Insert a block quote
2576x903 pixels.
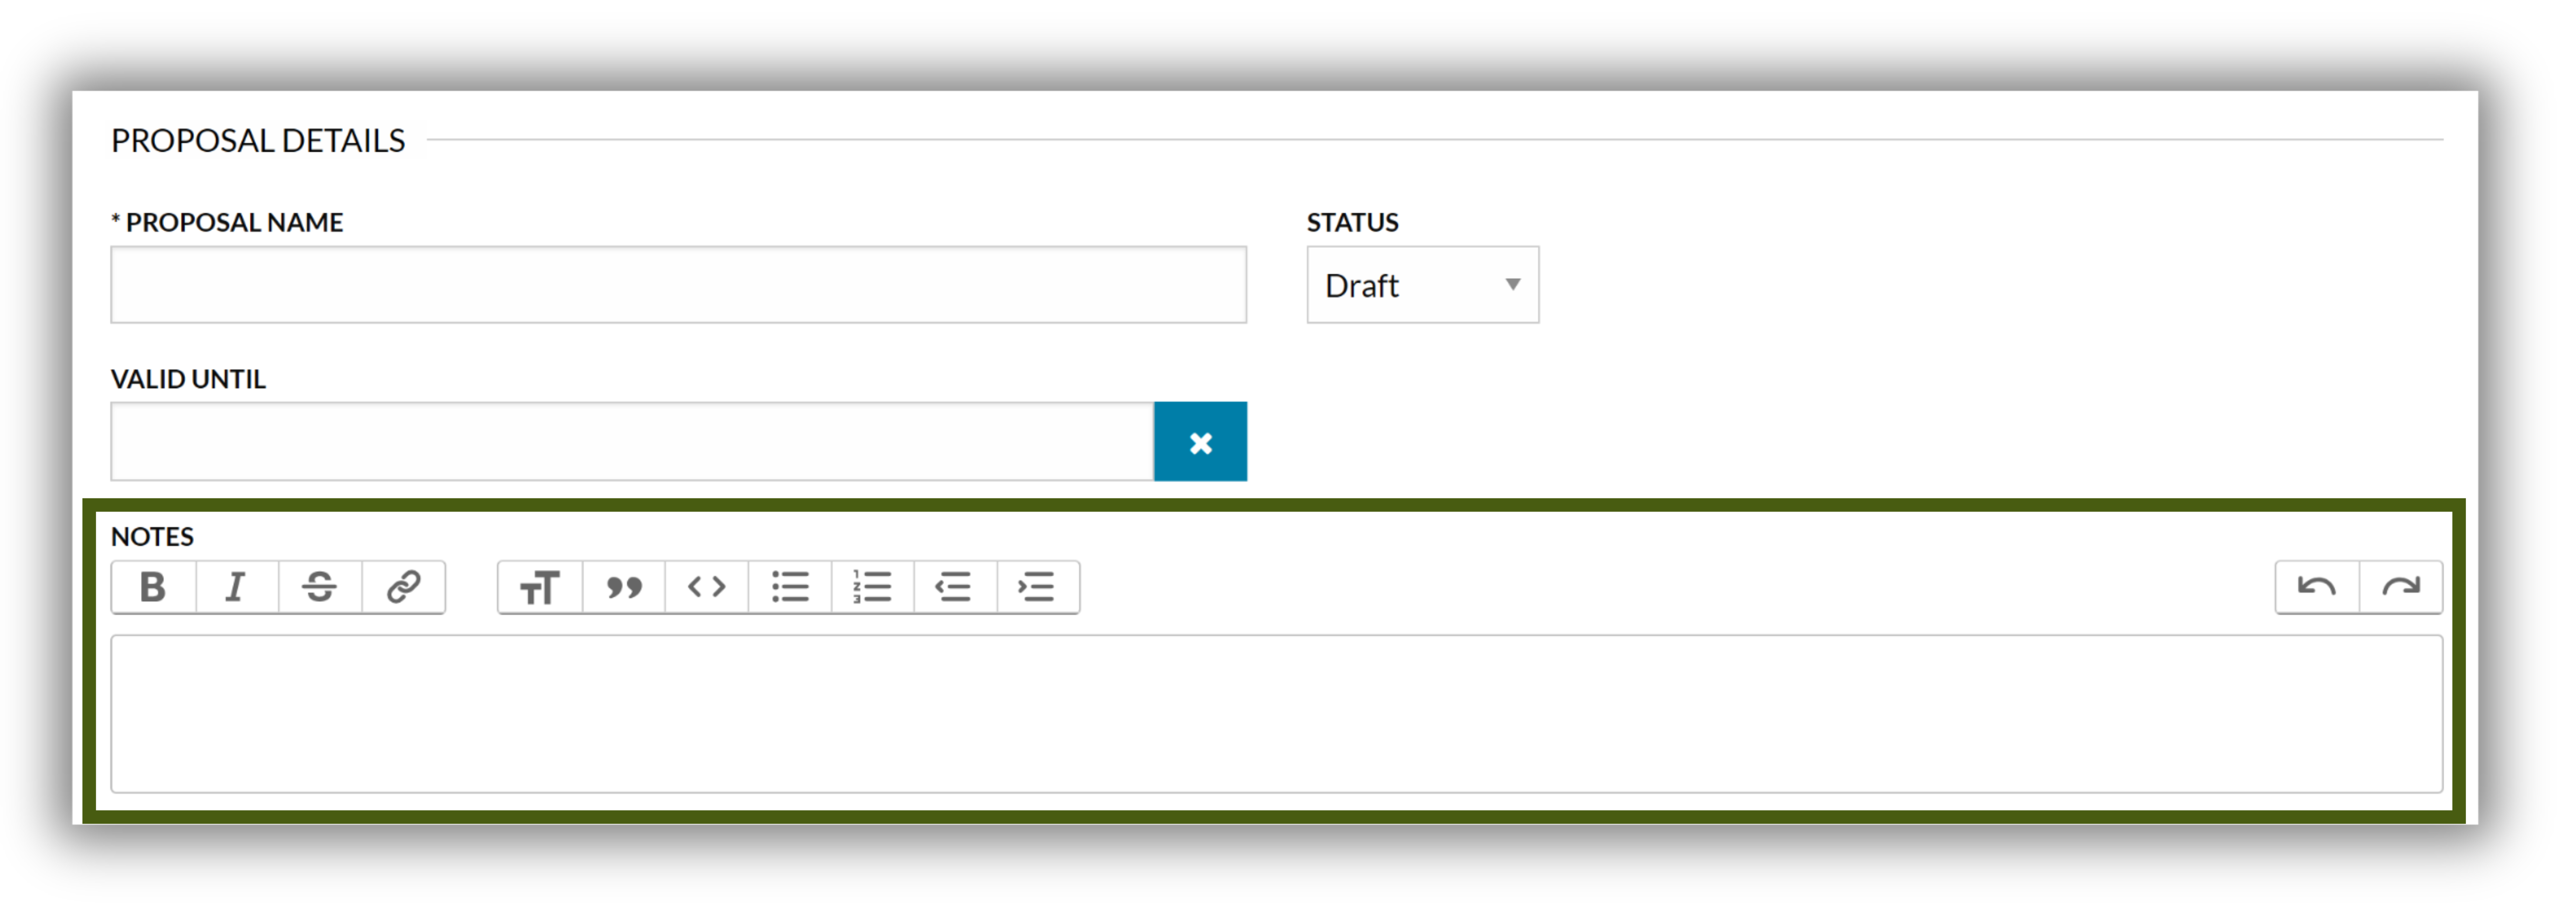pyautogui.click(x=624, y=587)
